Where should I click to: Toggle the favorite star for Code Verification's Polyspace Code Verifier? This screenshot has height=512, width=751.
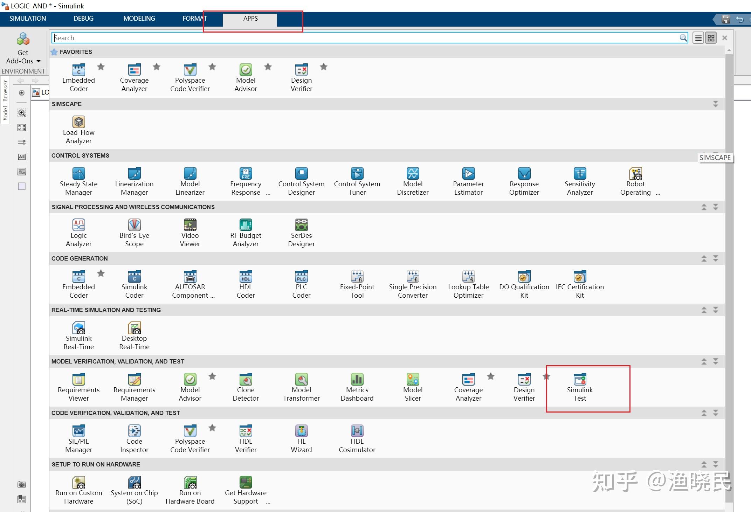[212, 428]
